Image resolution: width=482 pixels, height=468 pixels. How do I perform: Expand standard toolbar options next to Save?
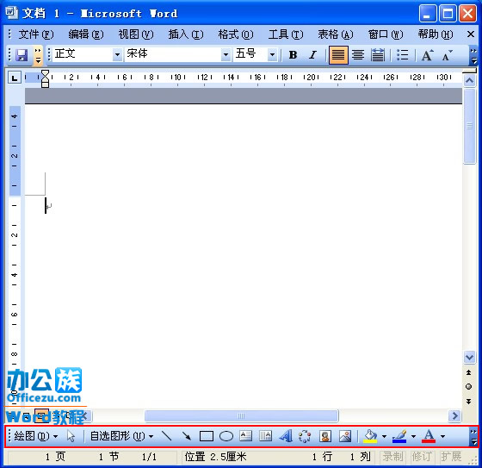coord(38,55)
